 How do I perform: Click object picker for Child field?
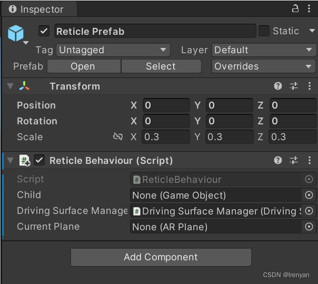(x=309, y=195)
